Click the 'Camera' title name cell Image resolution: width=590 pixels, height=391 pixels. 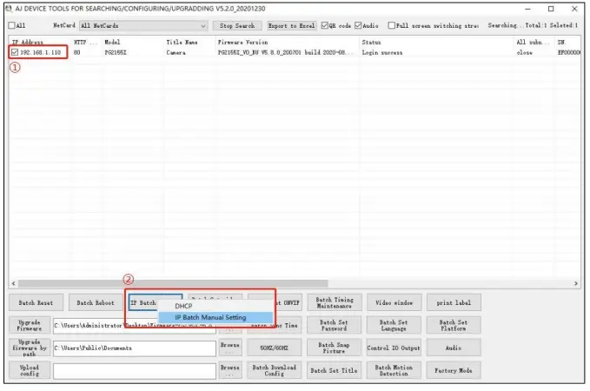[176, 53]
